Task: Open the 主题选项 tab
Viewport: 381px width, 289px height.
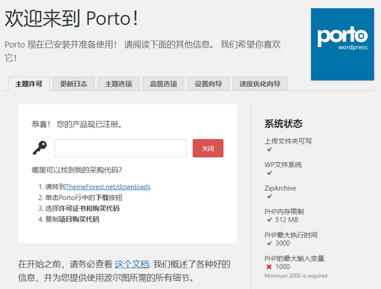Action: (x=119, y=84)
